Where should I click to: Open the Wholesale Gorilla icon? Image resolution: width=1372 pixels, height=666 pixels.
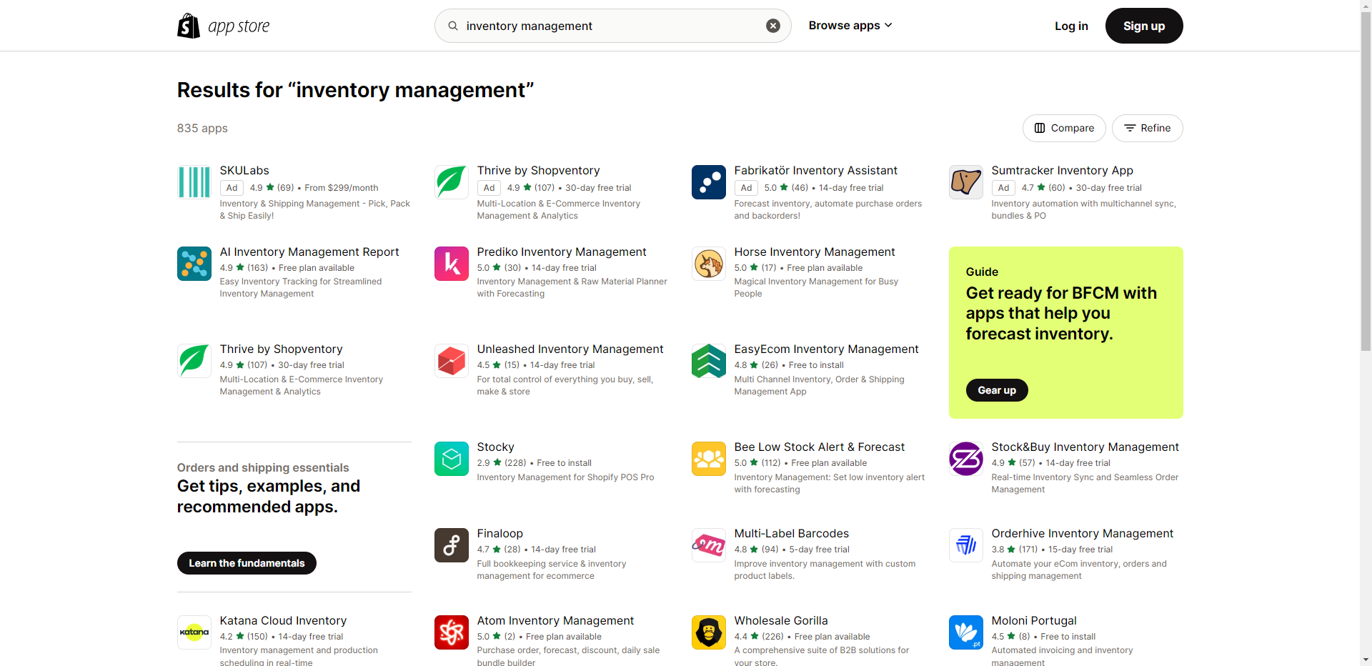click(709, 632)
